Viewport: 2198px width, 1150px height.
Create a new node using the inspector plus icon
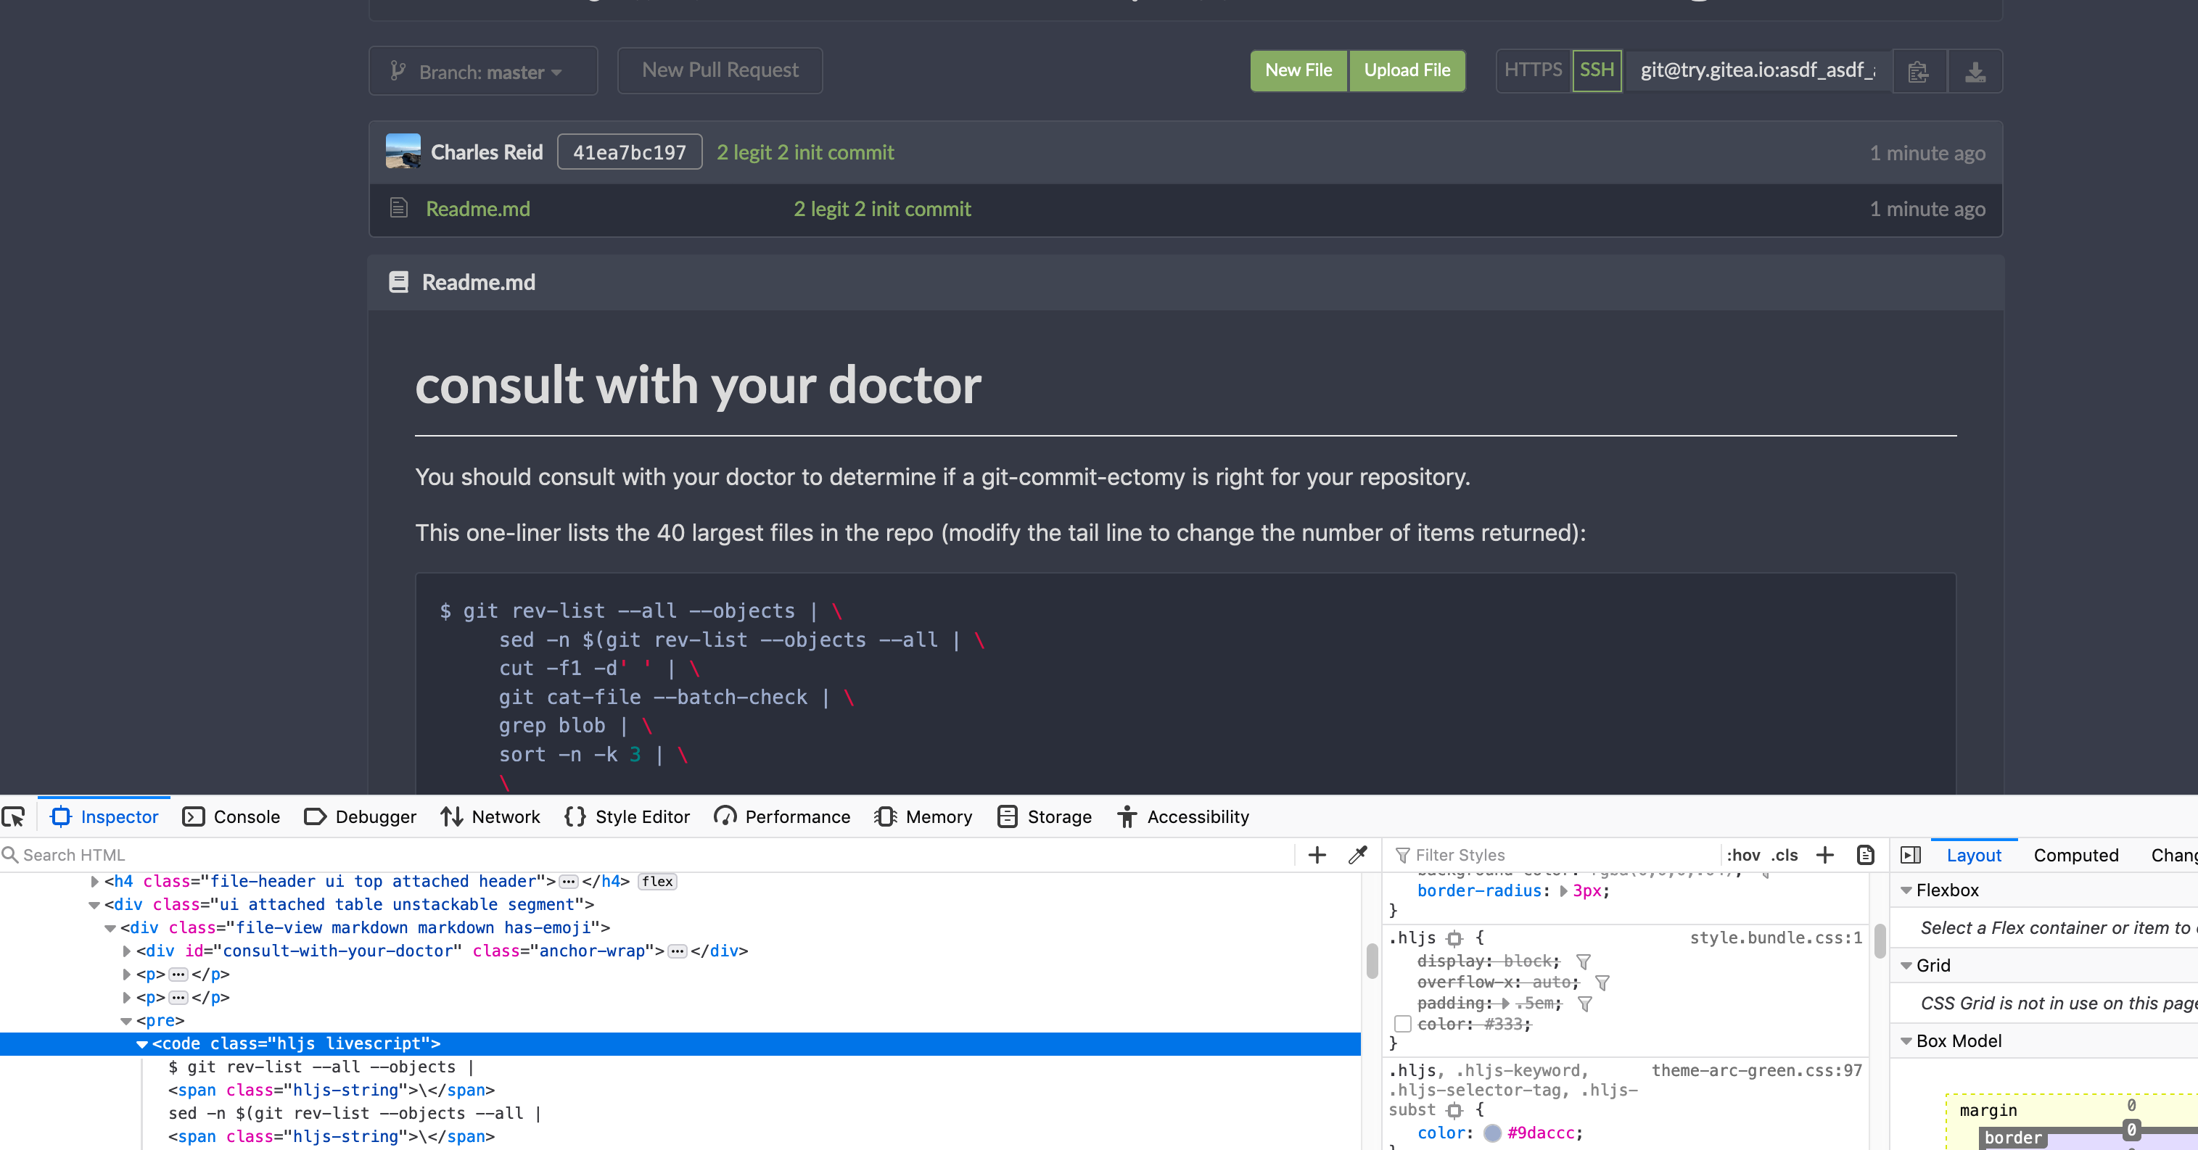pos(1317,855)
